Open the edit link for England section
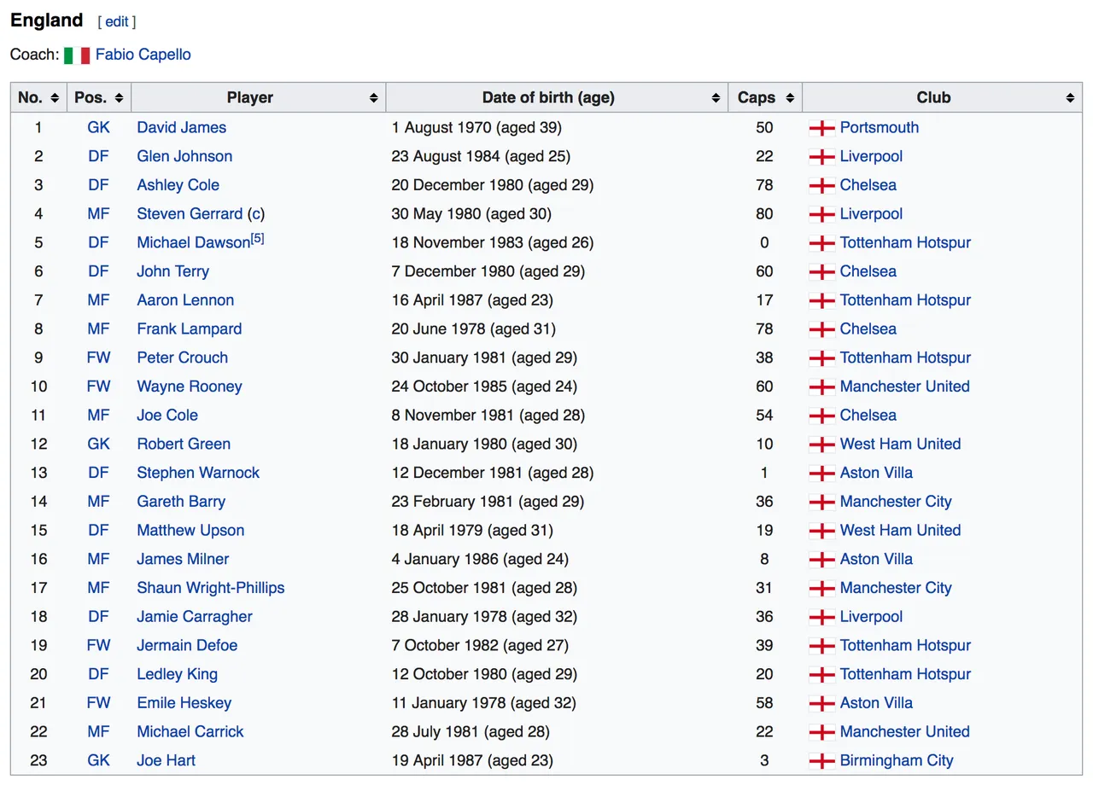The width and height of the screenshot is (1093, 791). (x=116, y=21)
